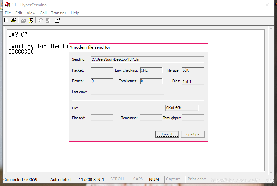277x186 pixels.
Task: Click the SCROLL status bar indicator
Action: pos(120,179)
